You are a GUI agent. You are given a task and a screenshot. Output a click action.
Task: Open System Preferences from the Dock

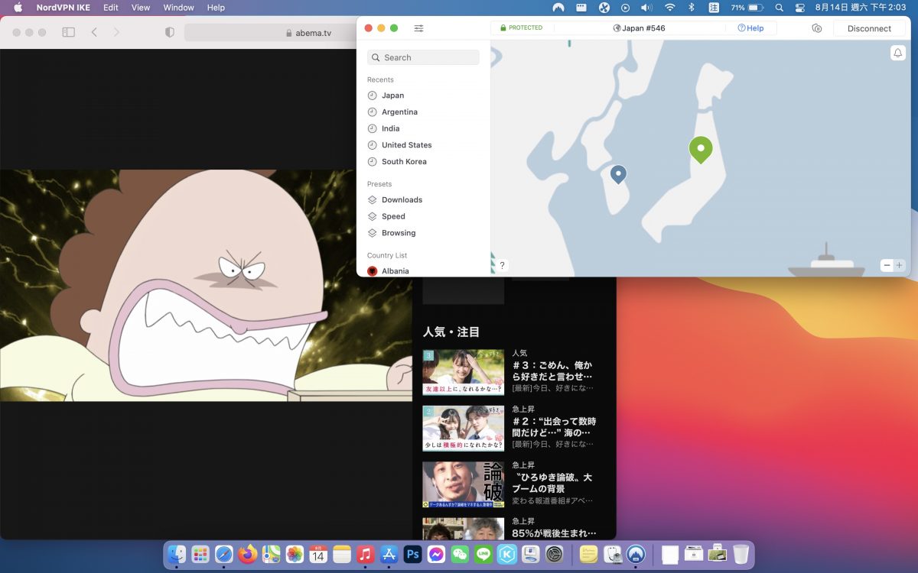[x=555, y=555]
